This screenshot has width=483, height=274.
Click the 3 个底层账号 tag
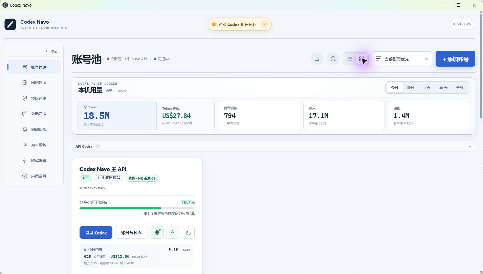pos(108,178)
